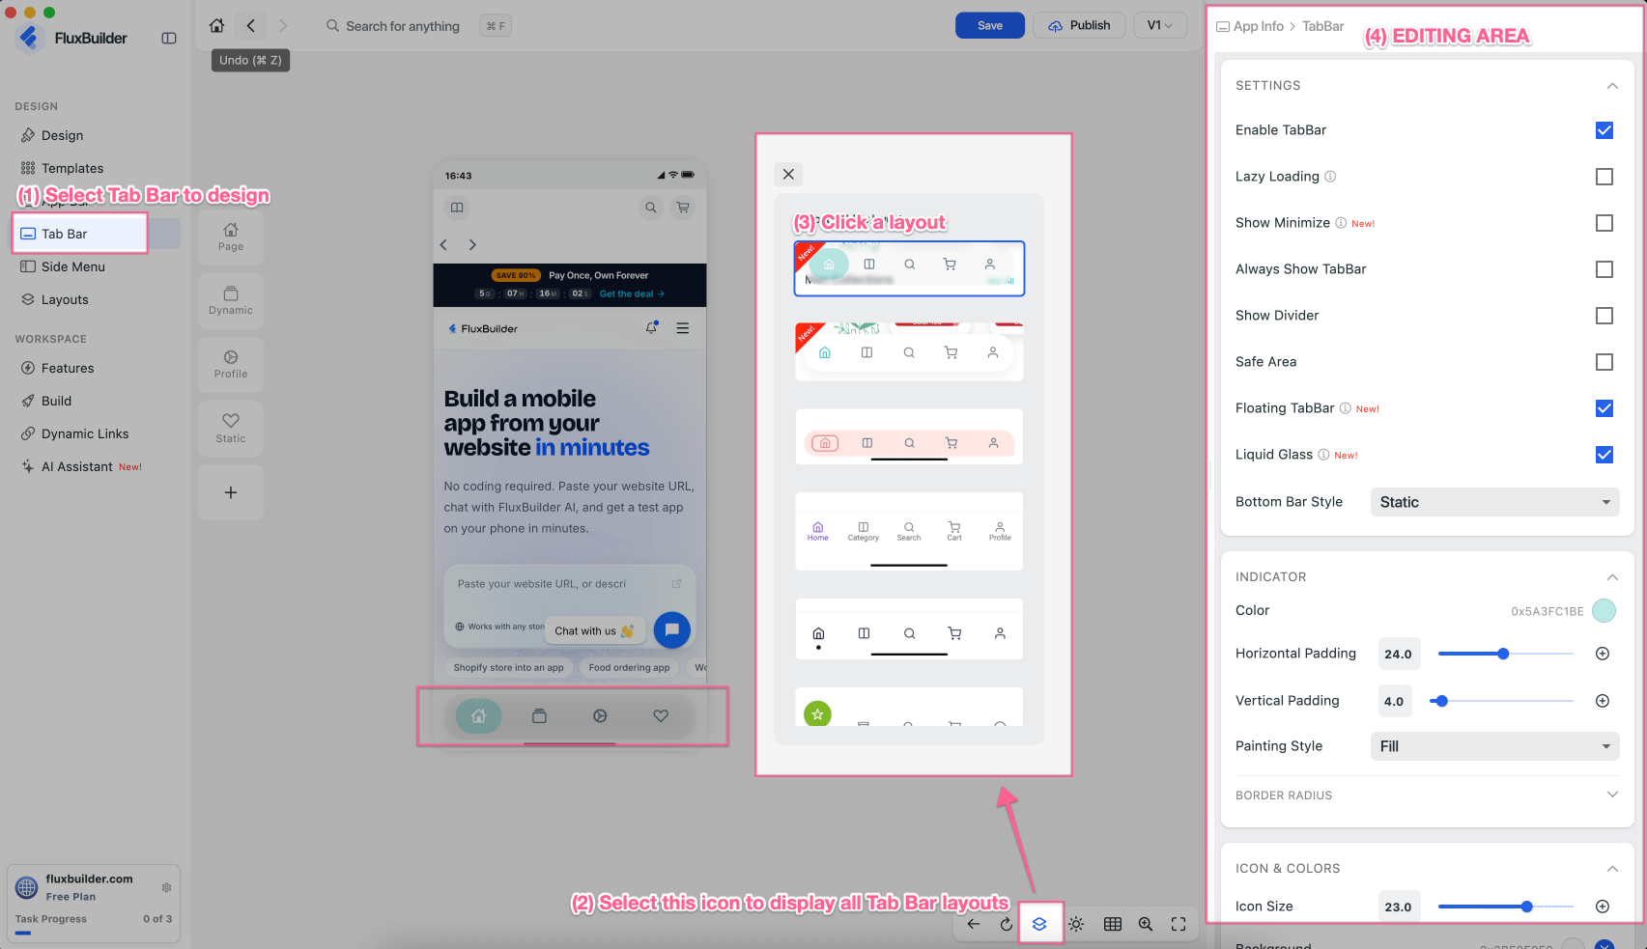Open the Painting Style dropdown
Screen dimensions: 1647x949
(x=1494, y=746)
